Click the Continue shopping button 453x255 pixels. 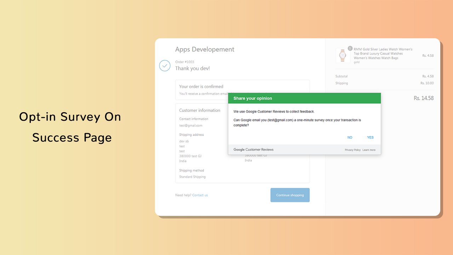(290, 195)
